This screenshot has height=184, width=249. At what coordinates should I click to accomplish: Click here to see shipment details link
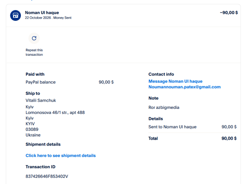(61, 156)
